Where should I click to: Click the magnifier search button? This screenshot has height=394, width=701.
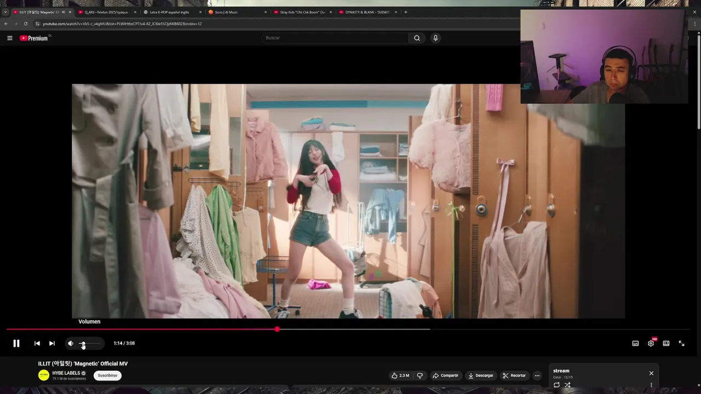pos(417,38)
